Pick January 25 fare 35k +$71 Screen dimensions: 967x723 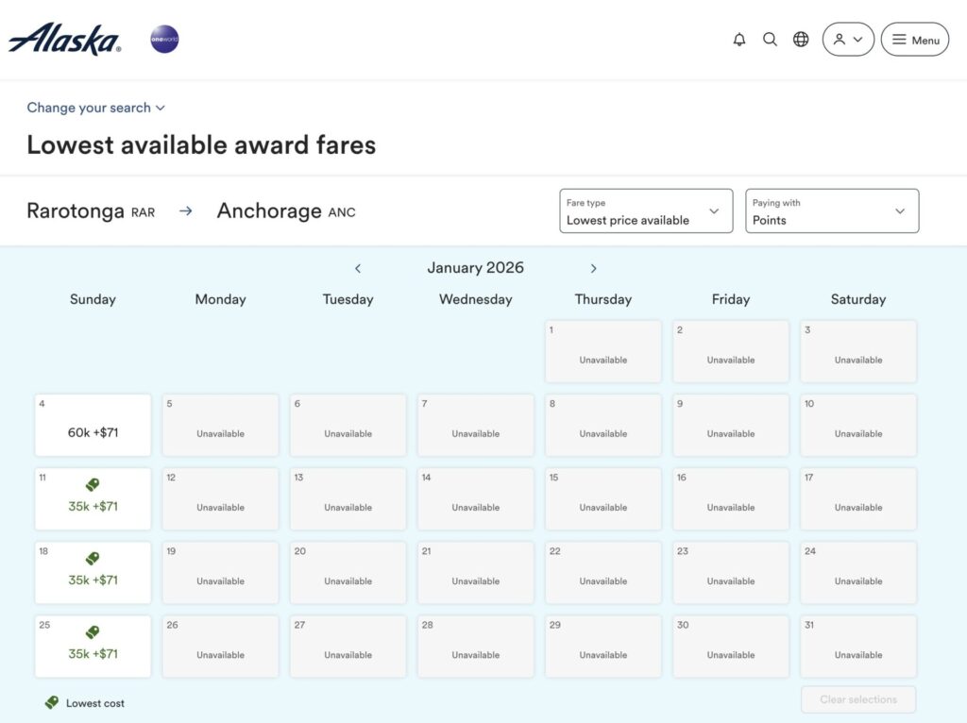93,646
